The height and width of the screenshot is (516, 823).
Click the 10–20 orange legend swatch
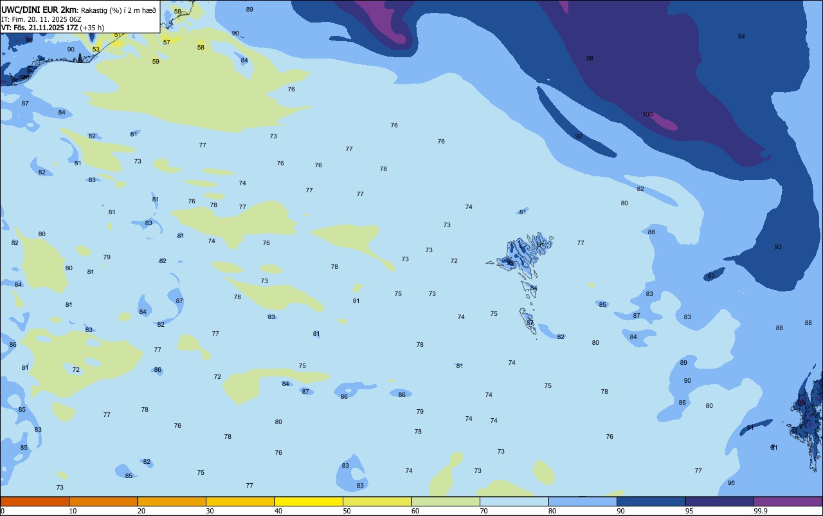[103, 501]
